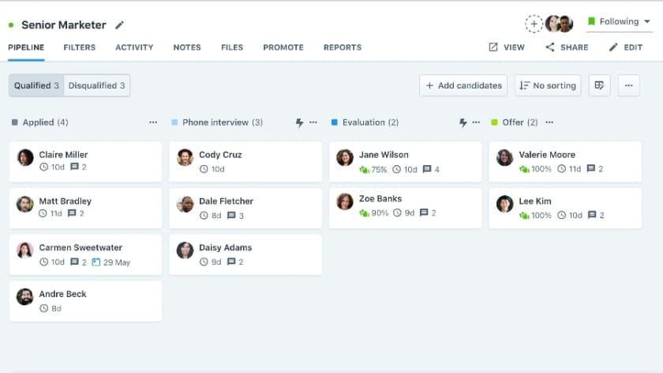Open the Phone interview column options menu
The height and width of the screenshot is (373, 663).
(313, 122)
